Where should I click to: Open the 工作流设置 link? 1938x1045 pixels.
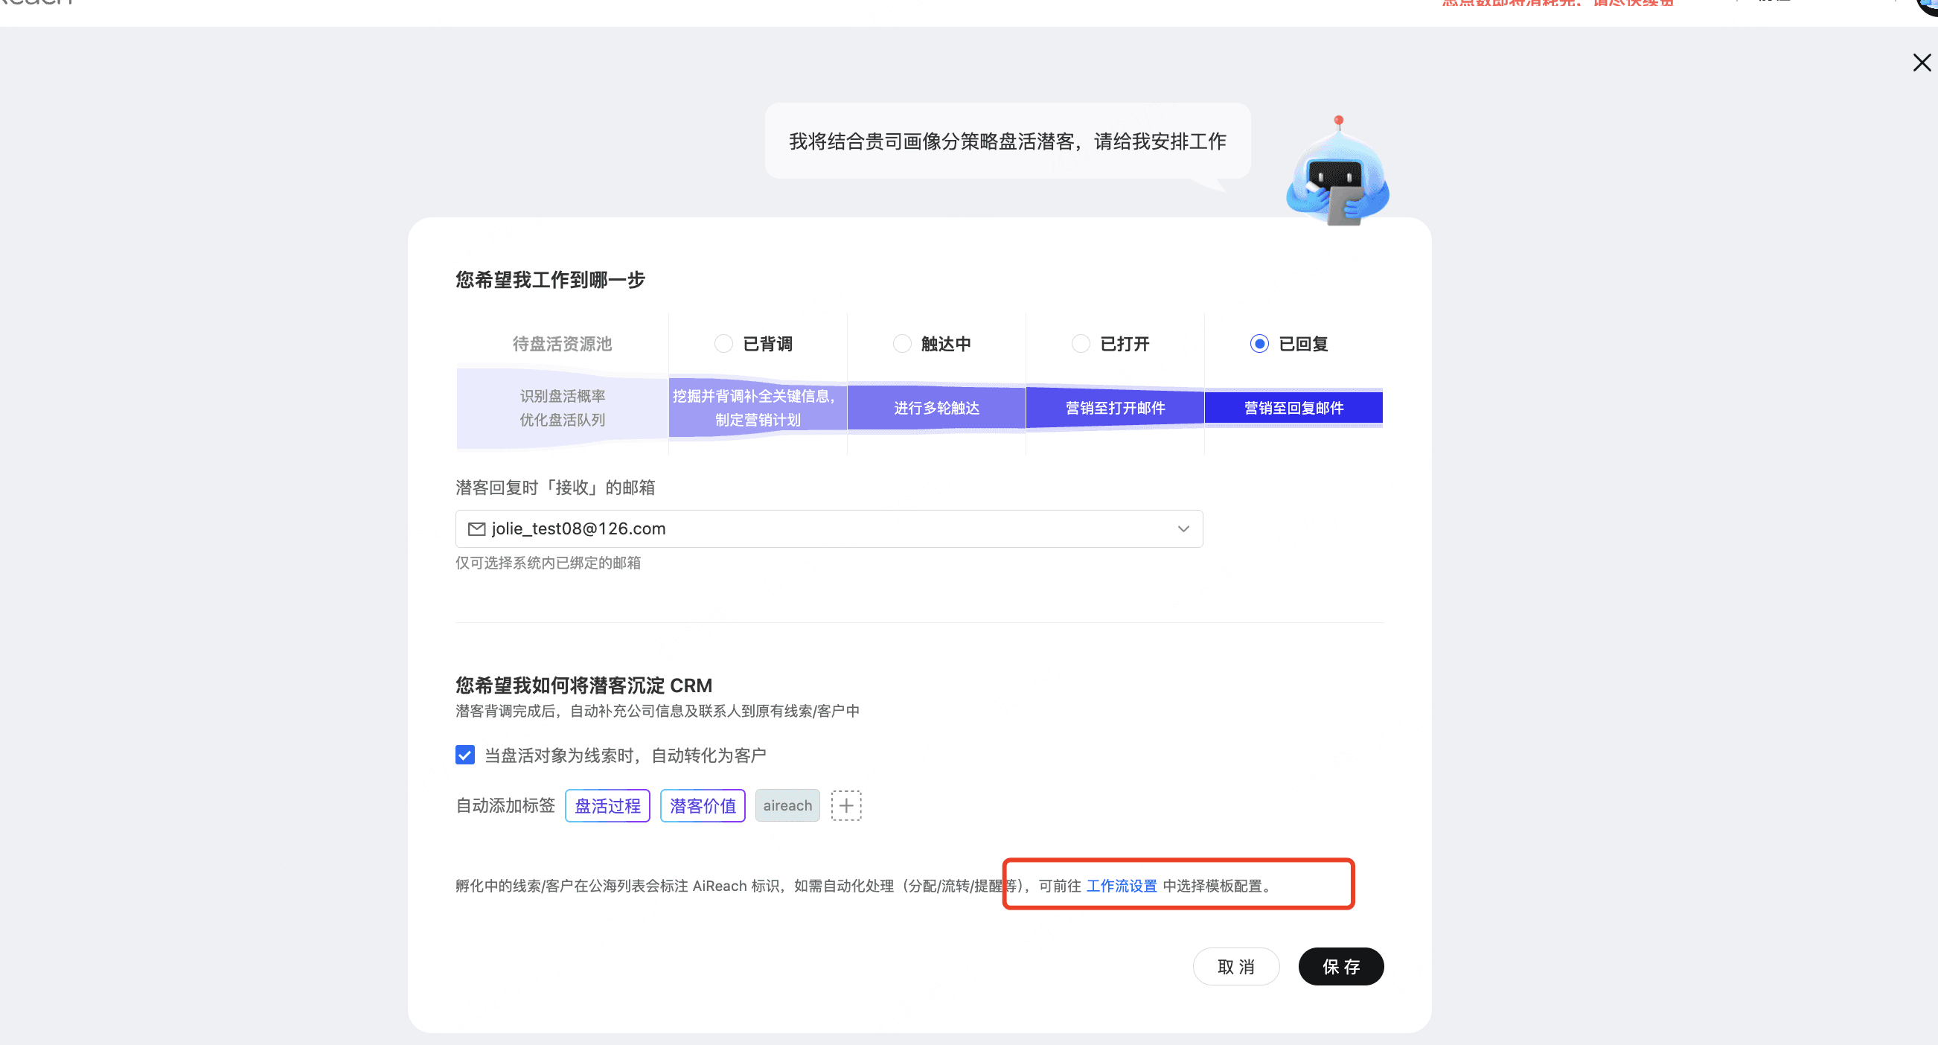click(x=1121, y=886)
